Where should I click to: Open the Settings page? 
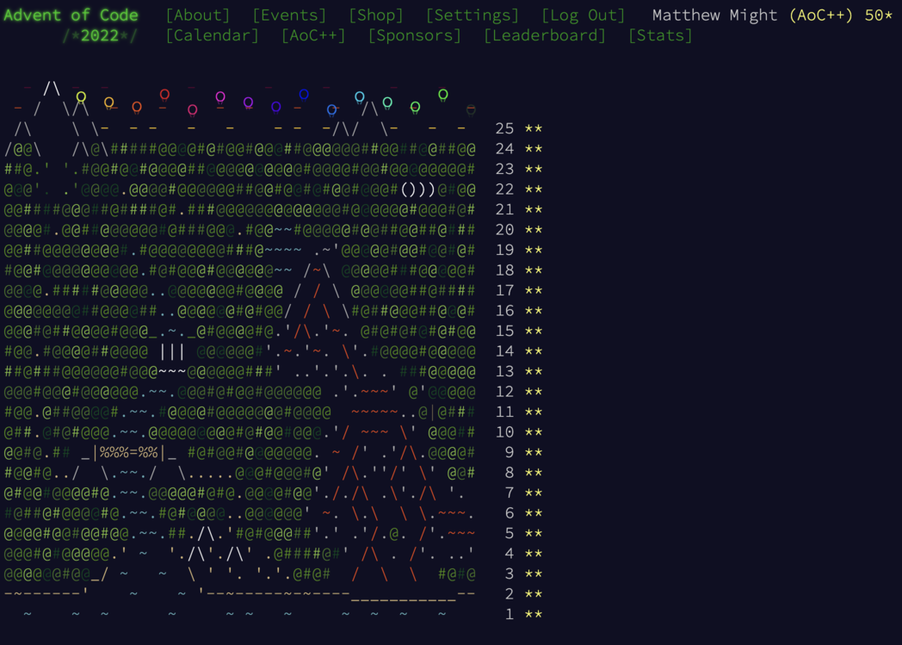pyautogui.click(x=473, y=15)
